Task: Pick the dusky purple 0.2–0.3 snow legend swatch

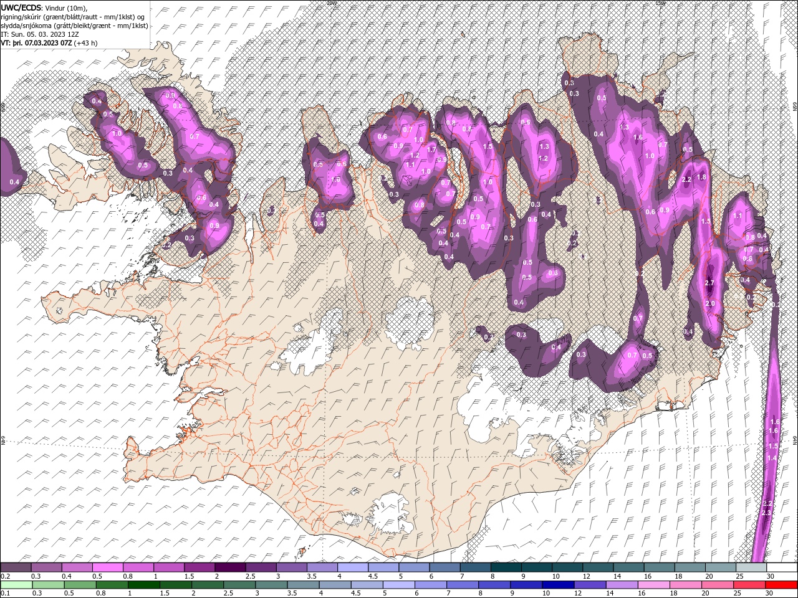Action: click(x=16, y=567)
